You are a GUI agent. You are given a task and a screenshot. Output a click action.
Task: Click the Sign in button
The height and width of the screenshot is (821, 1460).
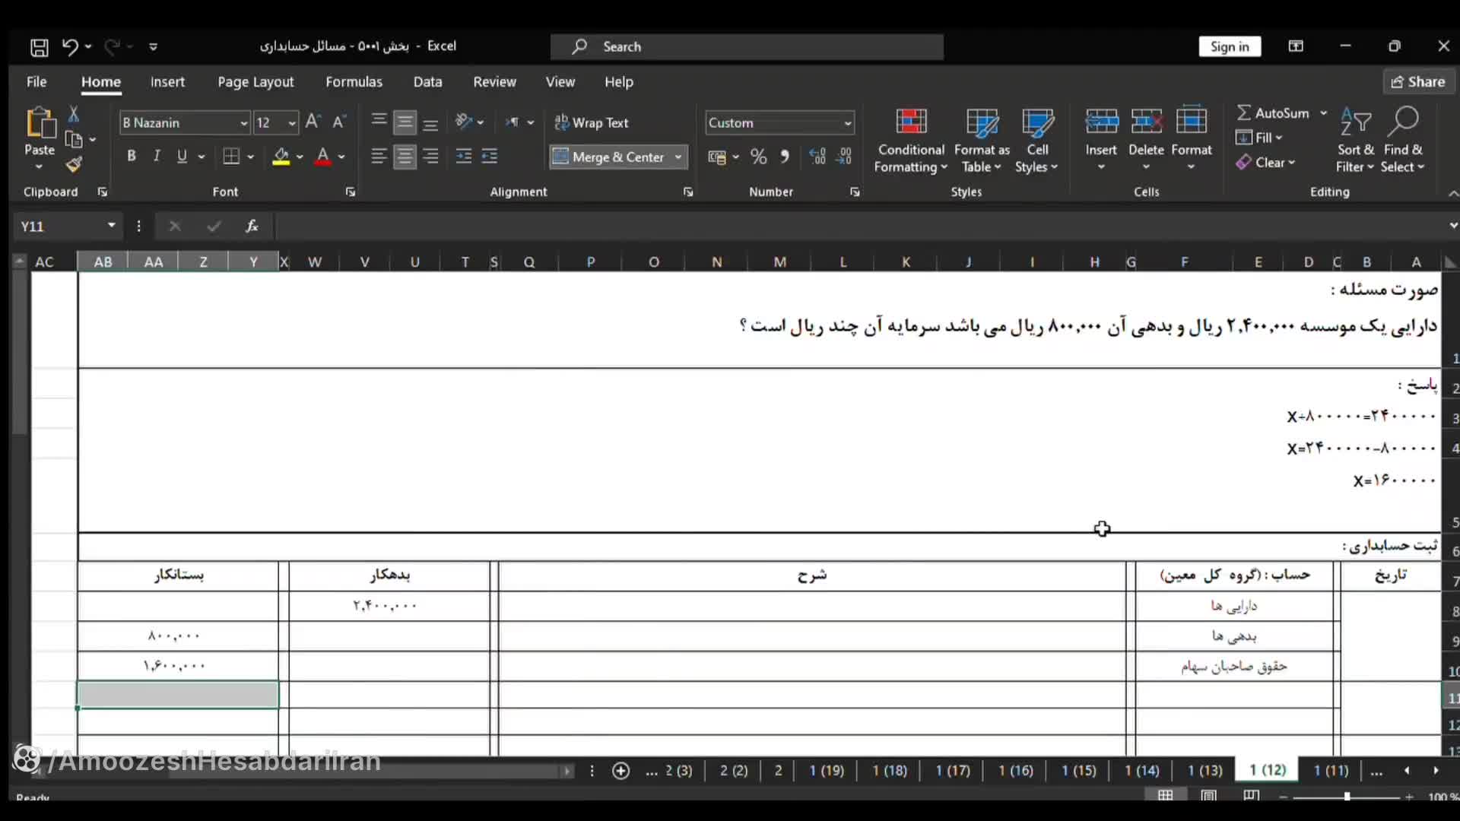[x=1229, y=46]
